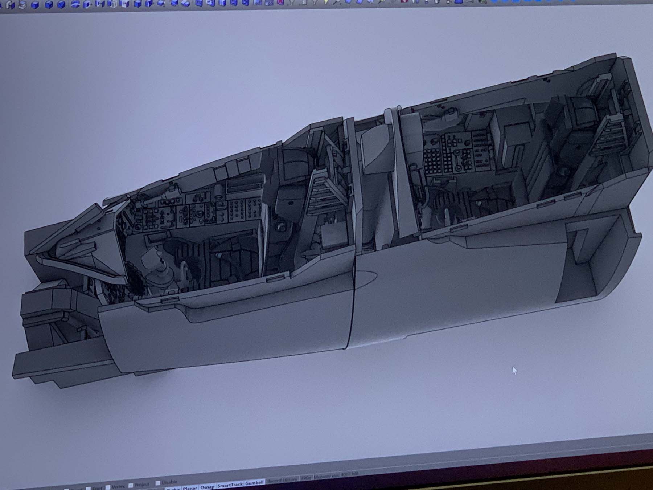This screenshot has height=490, width=653.
Task: Click the green globe toolbar icon
Action: point(482,1)
